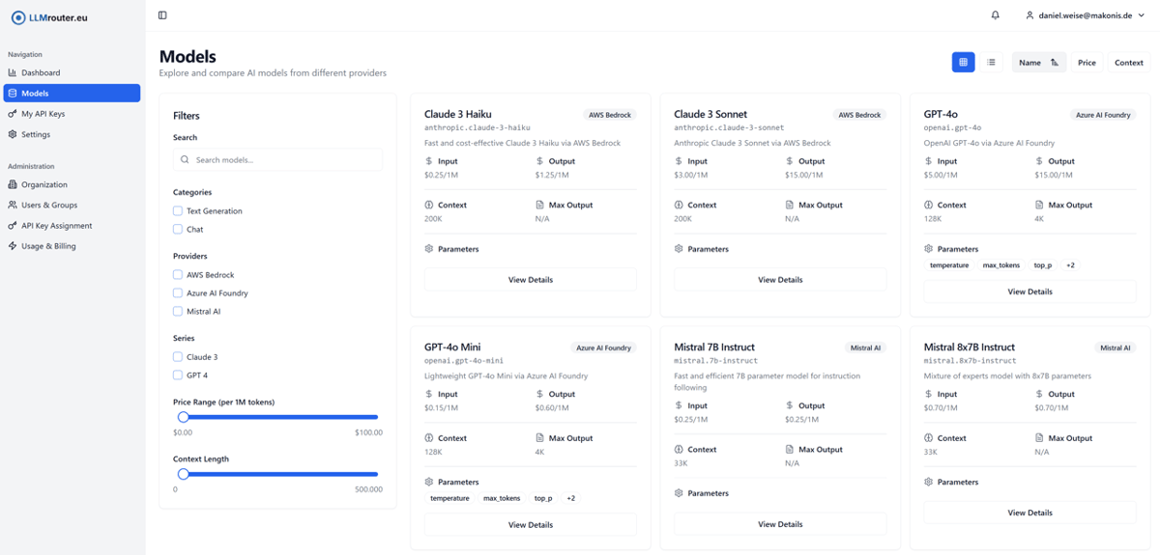This screenshot has width=1160, height=555.
Task: Sort models by Context
Action: (x=1129, y=63)
